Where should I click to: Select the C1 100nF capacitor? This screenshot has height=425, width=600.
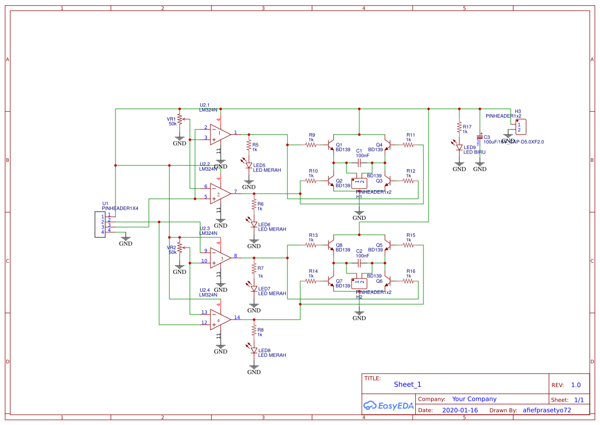[359, 162]
